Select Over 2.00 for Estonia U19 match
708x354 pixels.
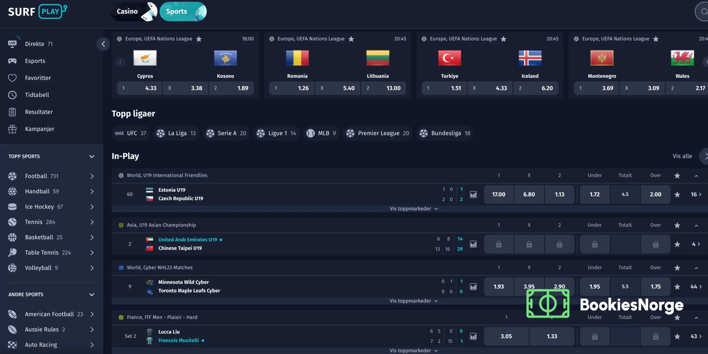point(655,194)
